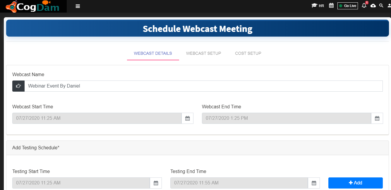
Task: Open the user profile icon
Action: (389, 6)
